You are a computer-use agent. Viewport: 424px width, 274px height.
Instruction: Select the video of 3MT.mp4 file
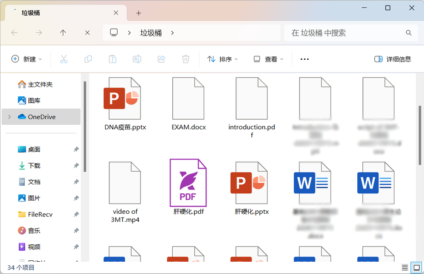point(125,193)
